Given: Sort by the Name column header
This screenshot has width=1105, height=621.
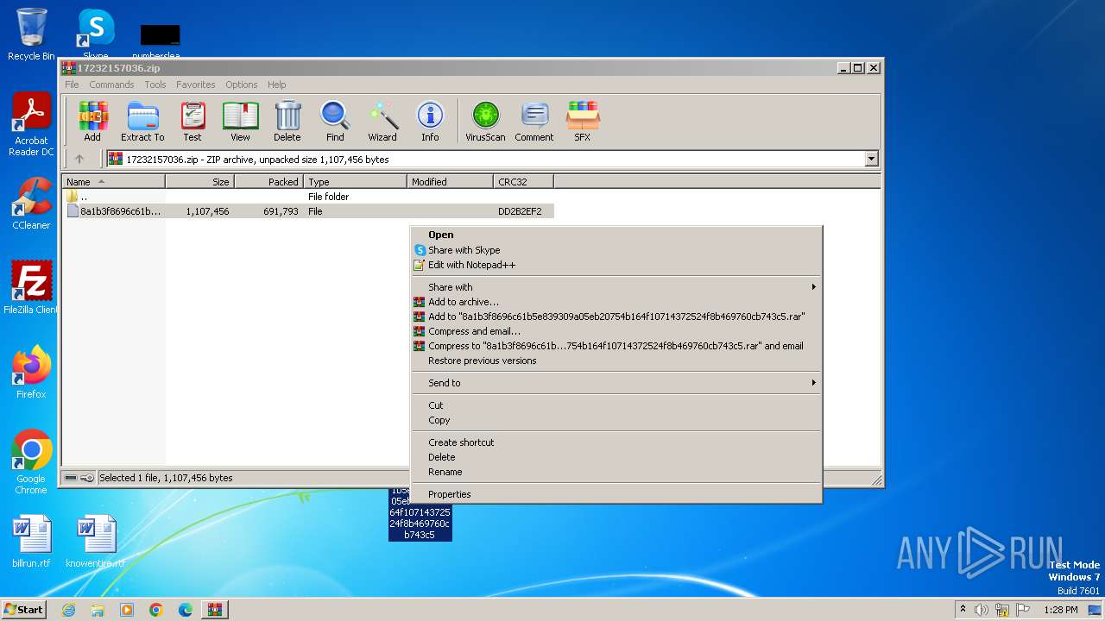Looking at the screenshot, I should pyautogui.click(x=114, y=182).
